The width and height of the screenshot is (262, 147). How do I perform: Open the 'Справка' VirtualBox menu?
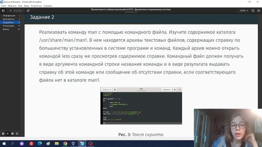point(48,6)
